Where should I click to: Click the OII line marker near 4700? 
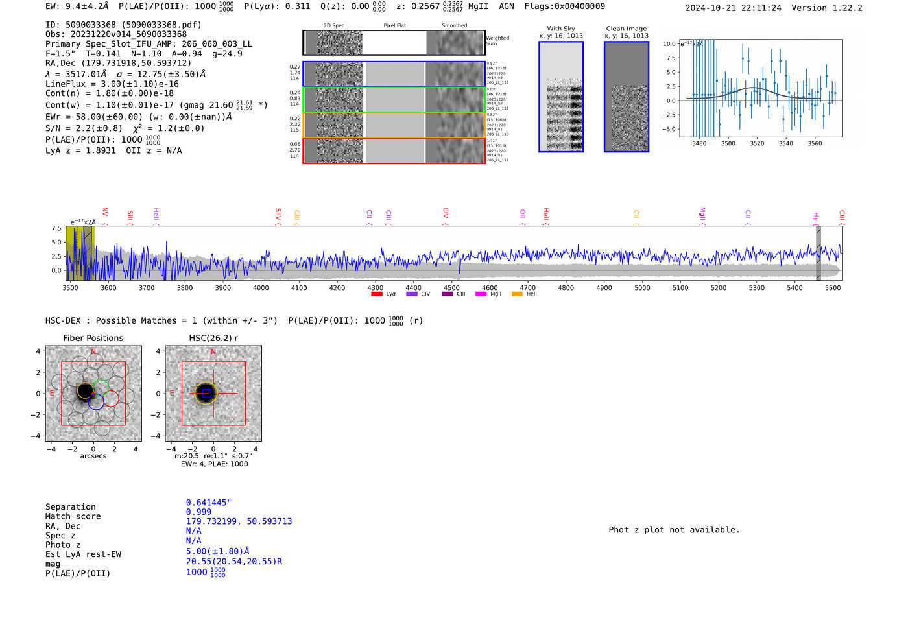pyautogui.click(x=523, y=216)
